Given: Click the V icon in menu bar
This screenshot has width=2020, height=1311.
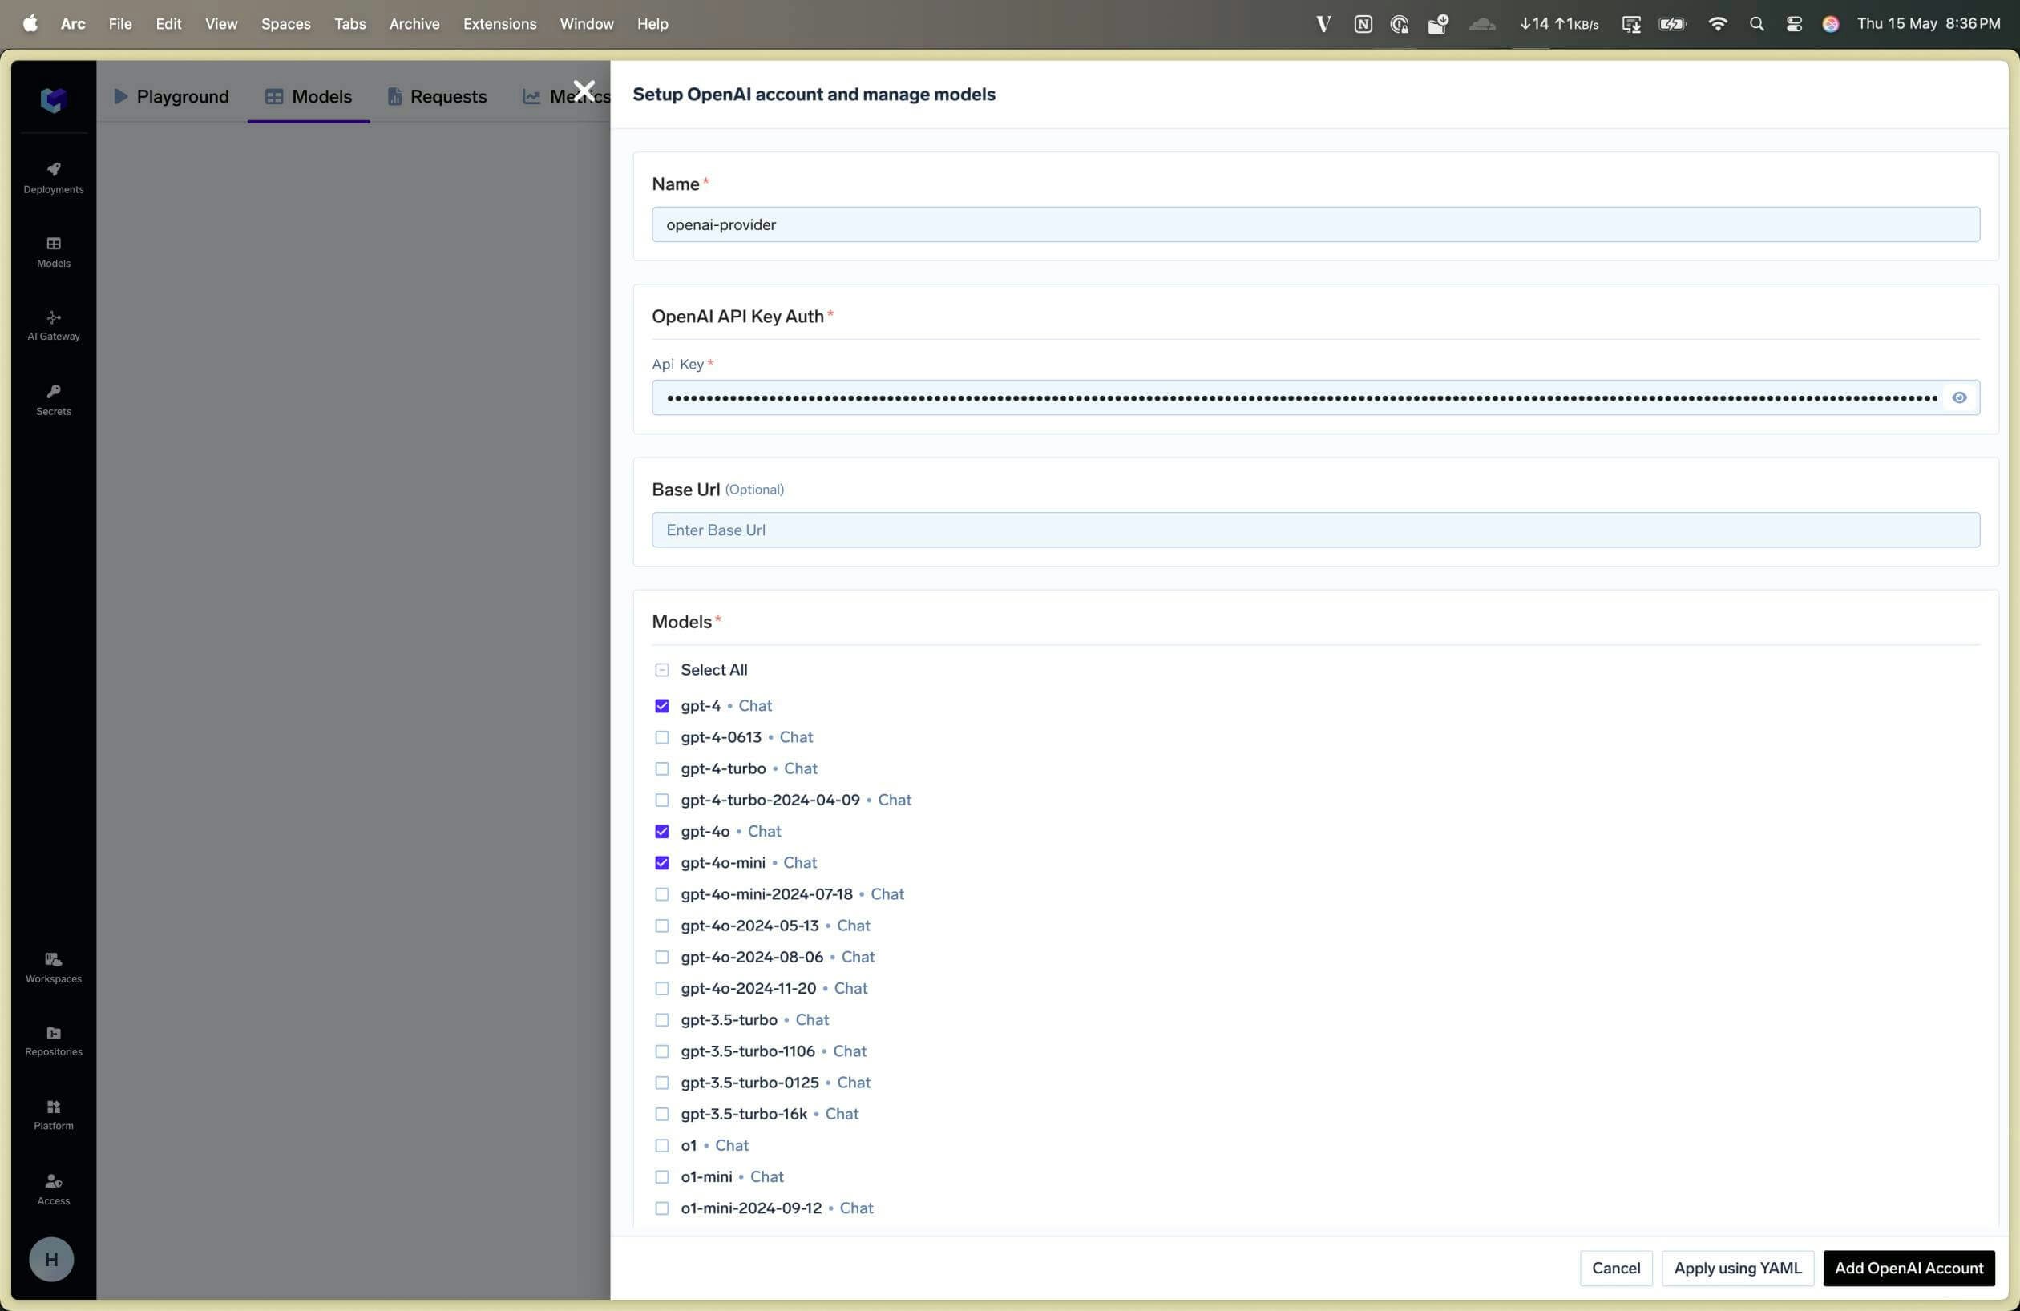Looking at the screenshot, I should 1323,24.
